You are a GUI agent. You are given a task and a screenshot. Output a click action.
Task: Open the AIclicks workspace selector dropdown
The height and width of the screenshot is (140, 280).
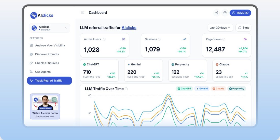[x=49, y=28]
